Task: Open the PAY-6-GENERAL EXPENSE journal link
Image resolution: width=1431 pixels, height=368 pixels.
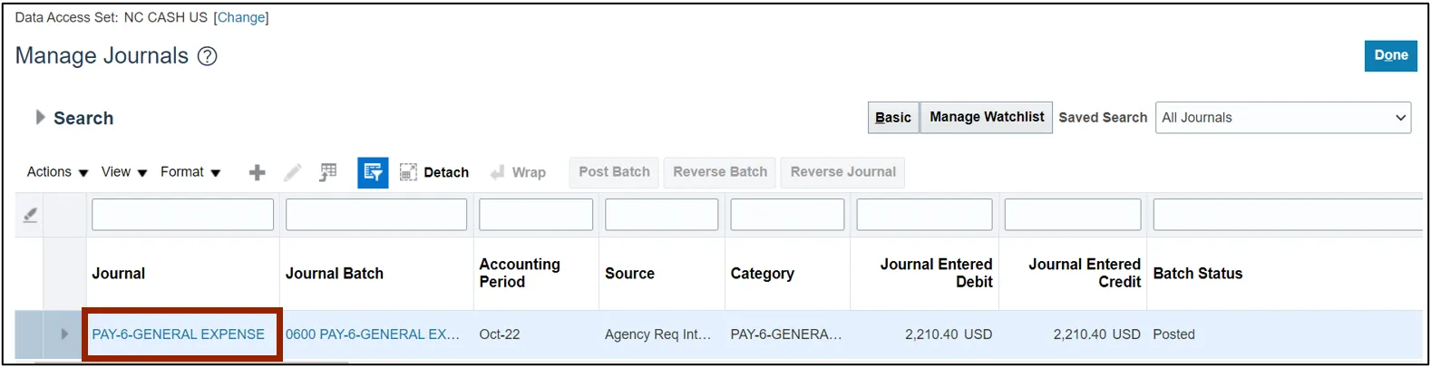Action: point(179,334)
